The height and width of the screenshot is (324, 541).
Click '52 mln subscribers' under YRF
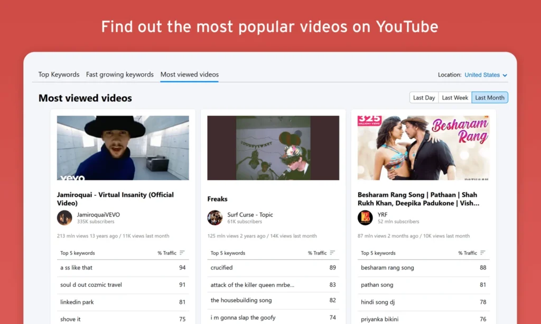point(398,222)
